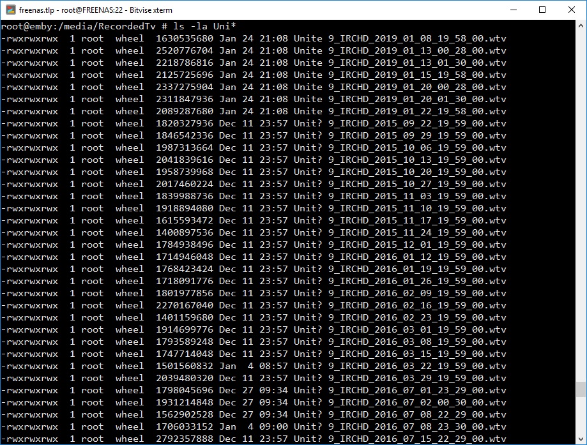Click the scrollbar up arrow
The image size is (587, 445).
click(581, 26)
